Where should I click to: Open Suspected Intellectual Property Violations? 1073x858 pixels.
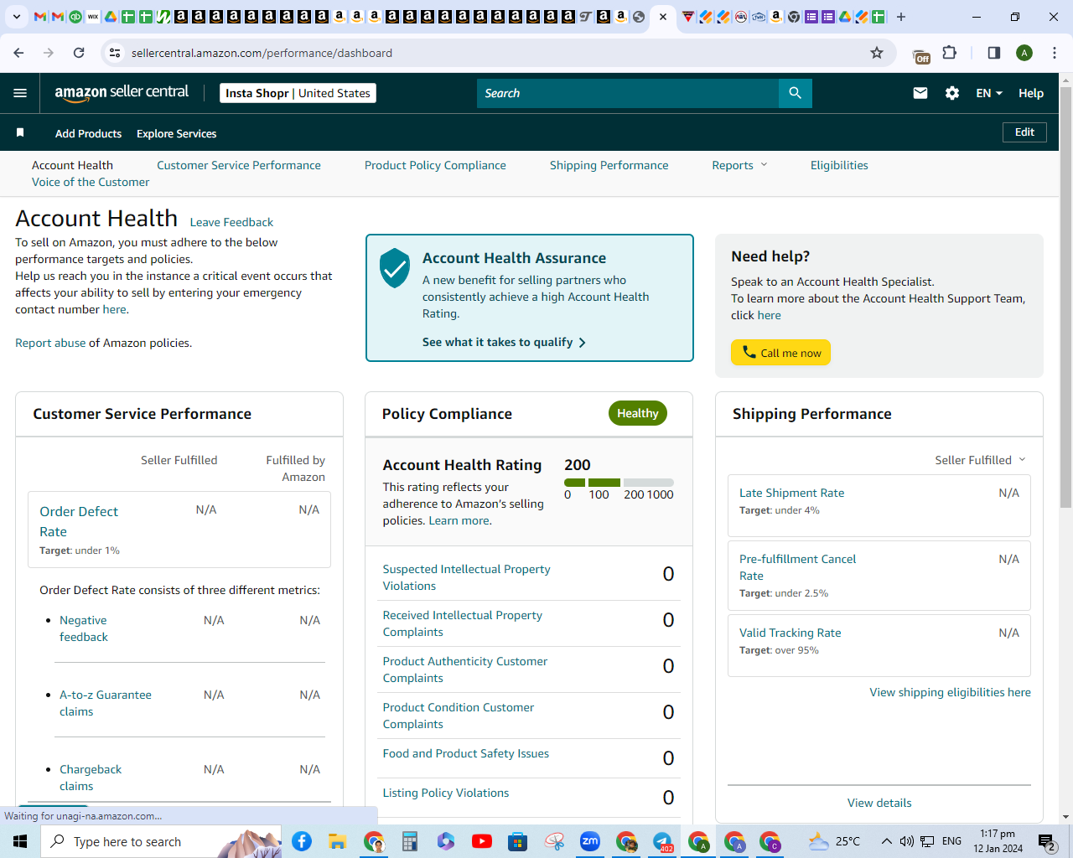click(466, 577)
